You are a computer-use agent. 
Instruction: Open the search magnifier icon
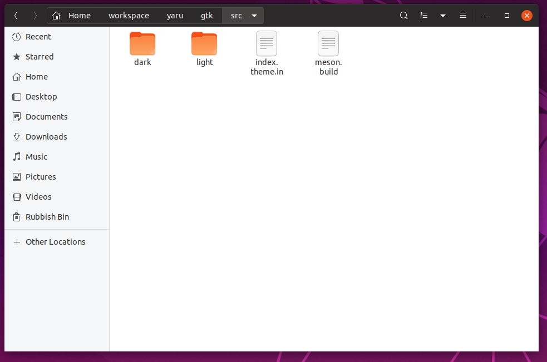pos(403,16)
